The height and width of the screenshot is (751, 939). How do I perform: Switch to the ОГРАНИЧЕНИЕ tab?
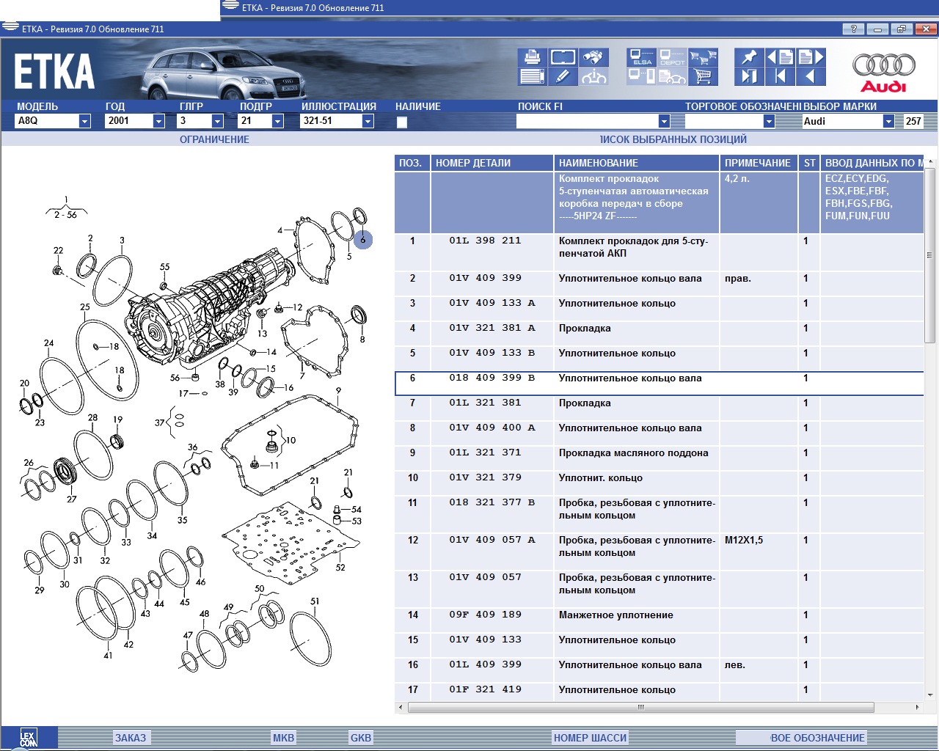pos(214,139)
